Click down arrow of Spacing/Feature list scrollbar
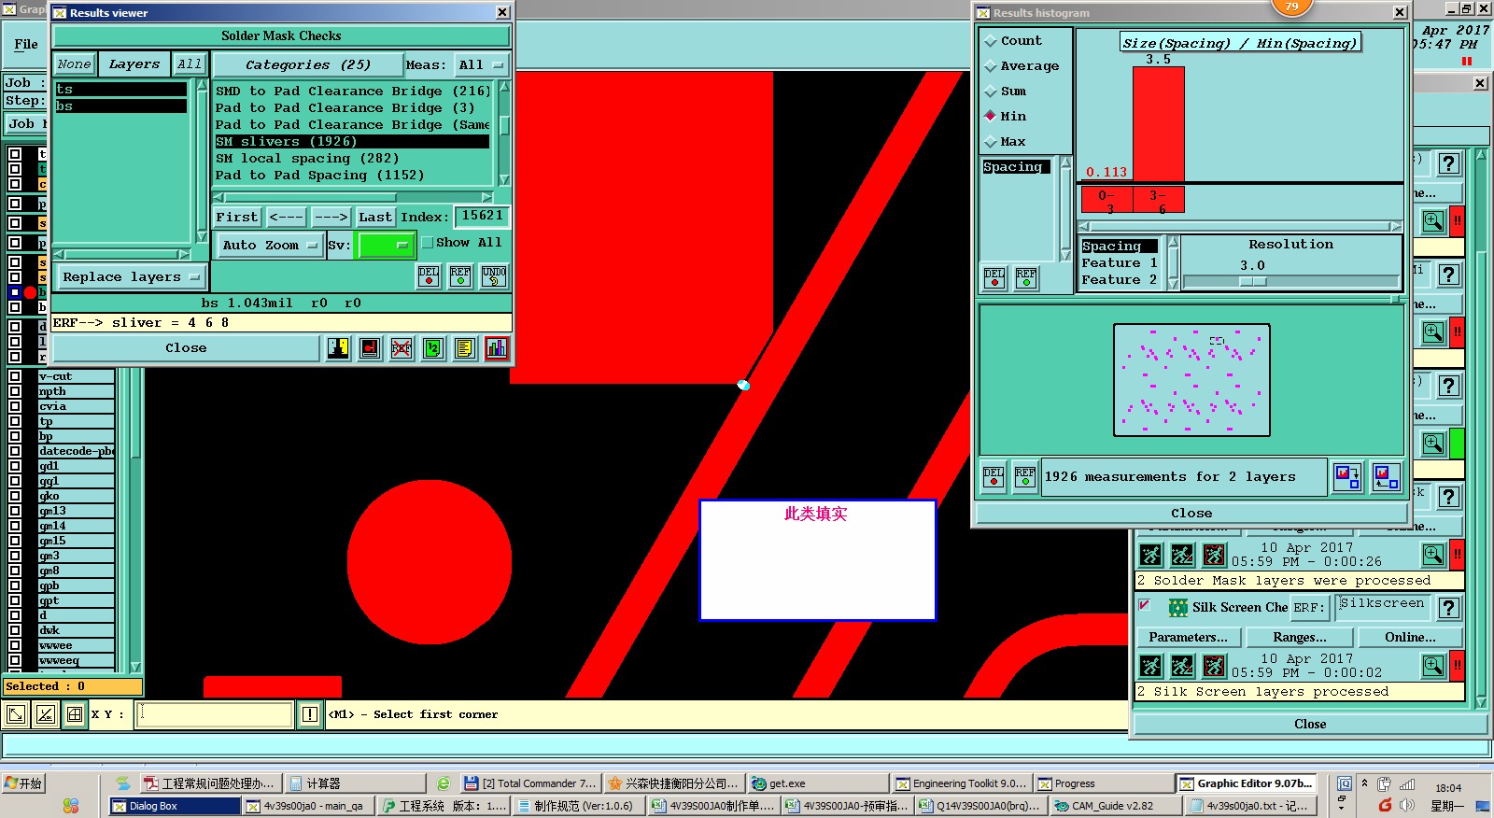Screen dimensions: 1494x818 click(x=1173, y=285)
